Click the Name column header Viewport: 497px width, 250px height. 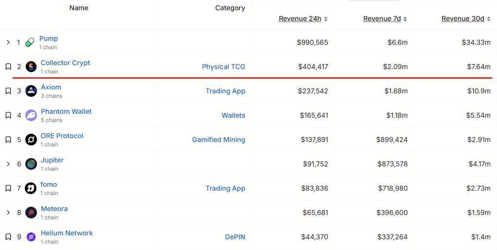point(79,8)
